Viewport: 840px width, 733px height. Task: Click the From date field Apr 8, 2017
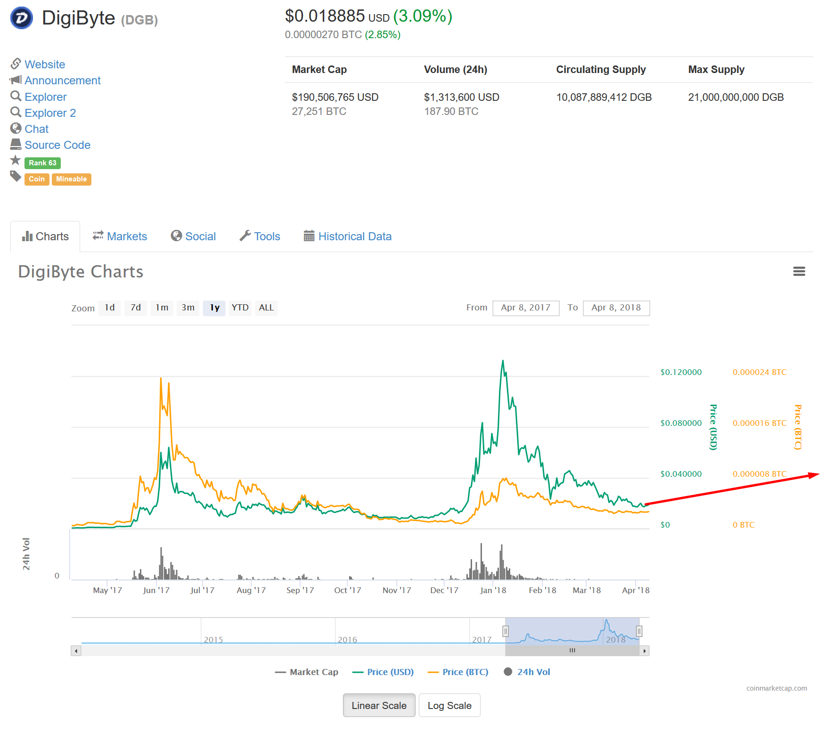click(x=526, y=308)
